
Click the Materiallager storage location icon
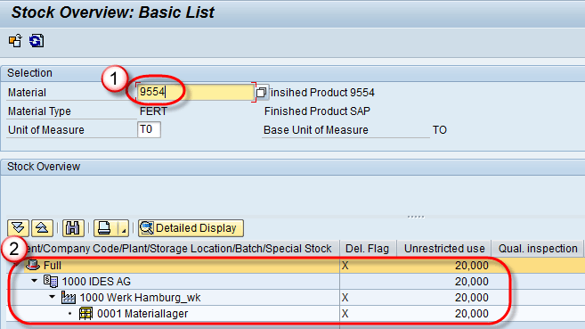(x=85, y=313)
